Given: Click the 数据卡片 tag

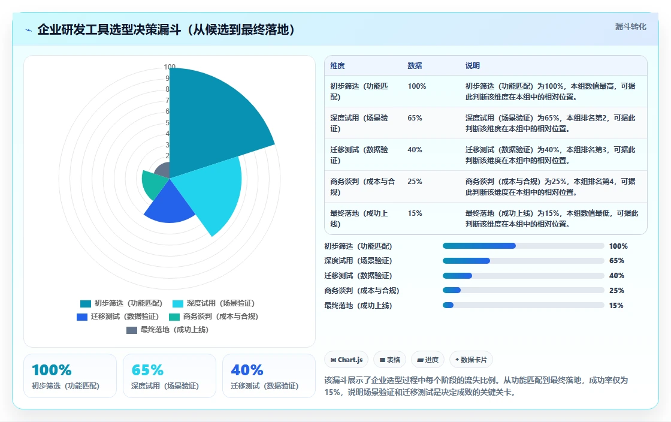Looking at the screenshot, I should click(x=471, y=360).
